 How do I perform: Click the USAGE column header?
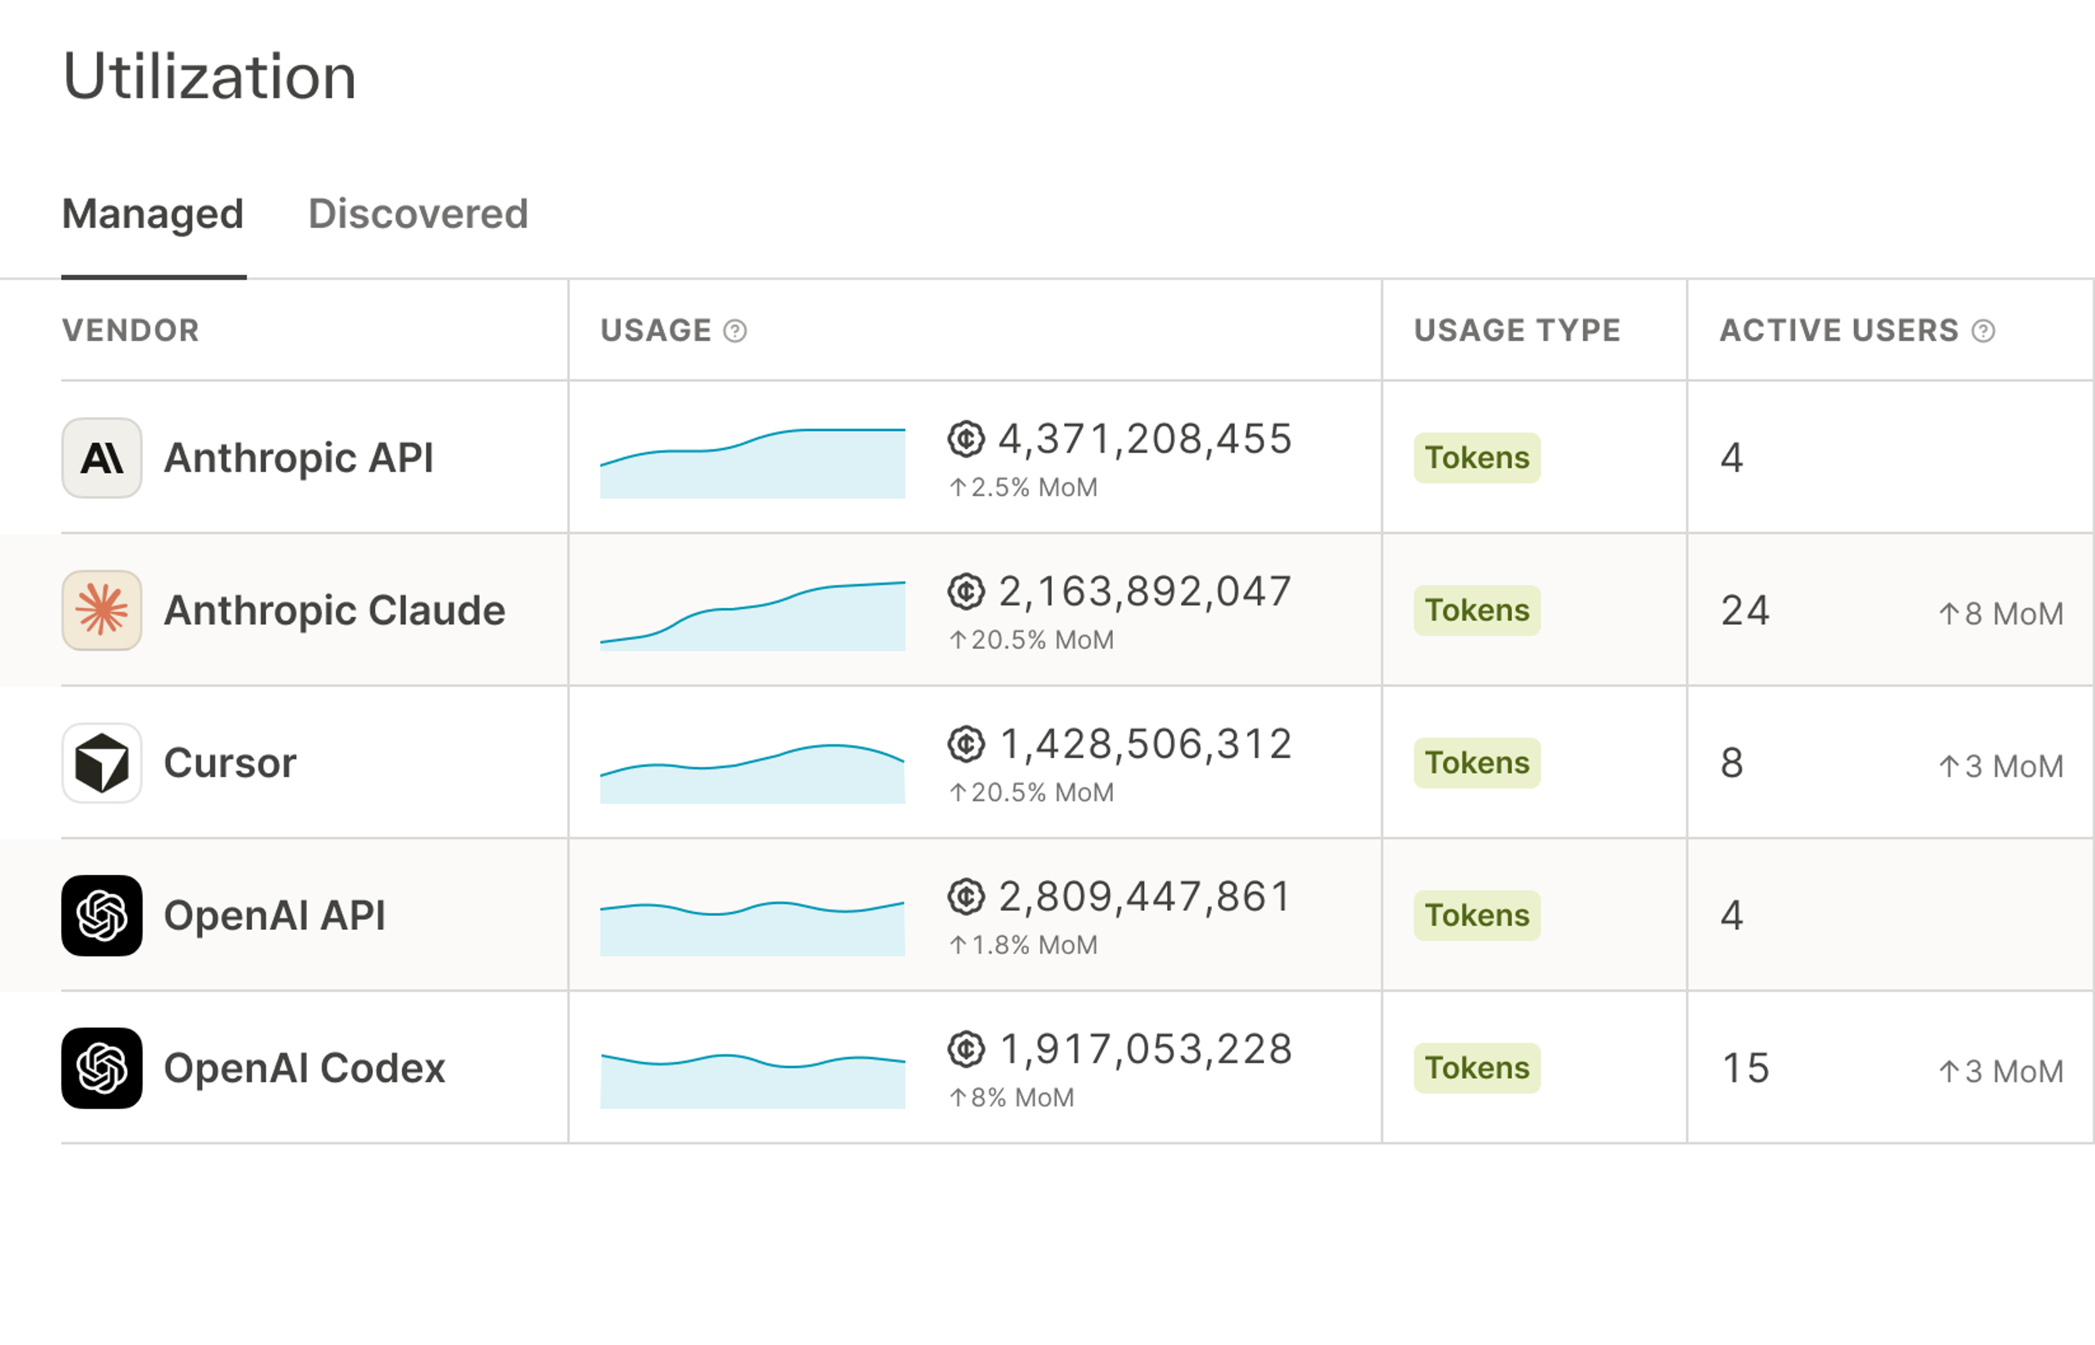tap(656, 331)
